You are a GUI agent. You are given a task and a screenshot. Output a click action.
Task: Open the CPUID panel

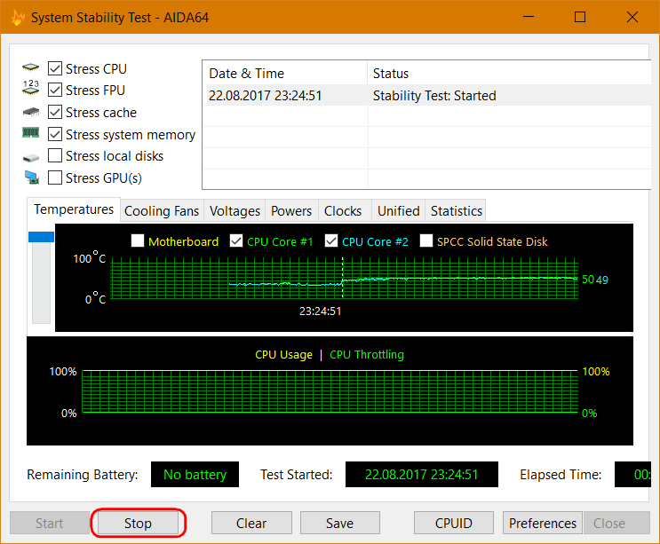[x=454, y=524]
